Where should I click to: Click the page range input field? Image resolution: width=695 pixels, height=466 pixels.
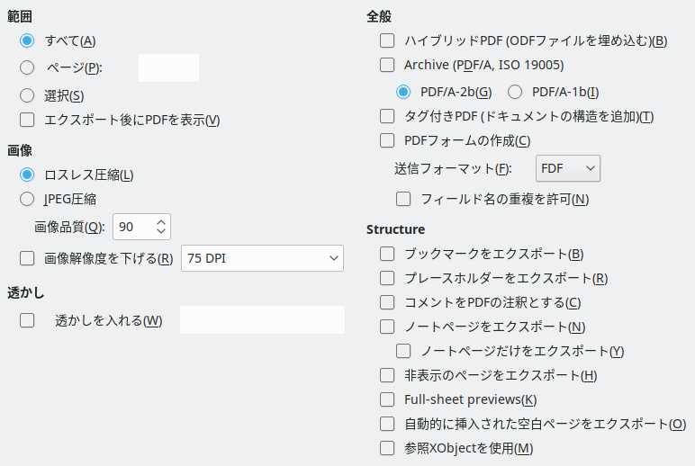coord(168,67)
